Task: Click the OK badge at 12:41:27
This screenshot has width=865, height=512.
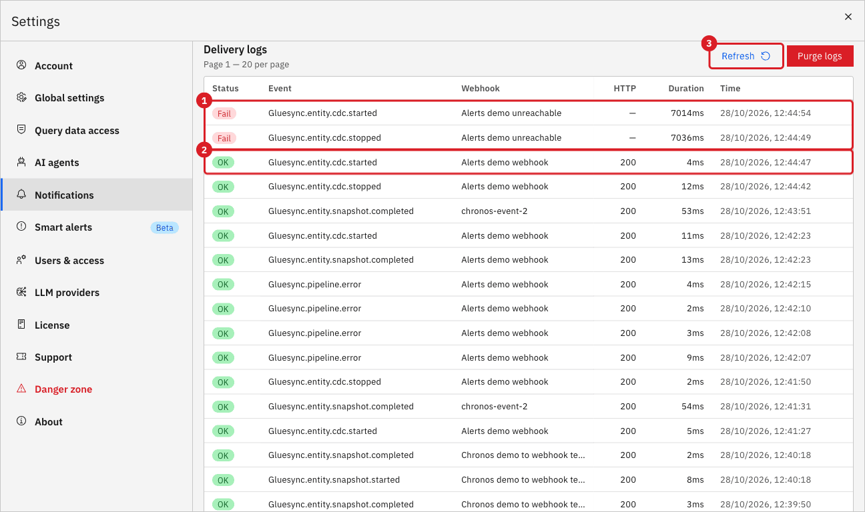Action: point(223,431)
